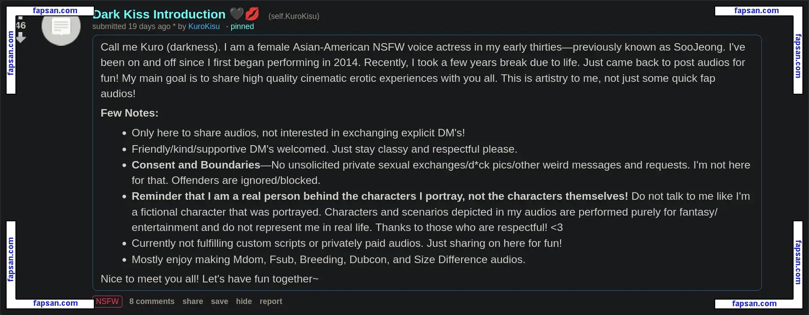
Task: Click the pinned label
Action: click(x=242, y=26)
